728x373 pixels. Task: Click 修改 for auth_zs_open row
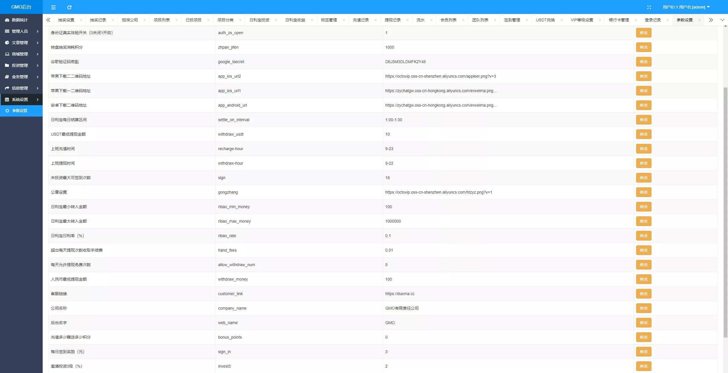644,33
